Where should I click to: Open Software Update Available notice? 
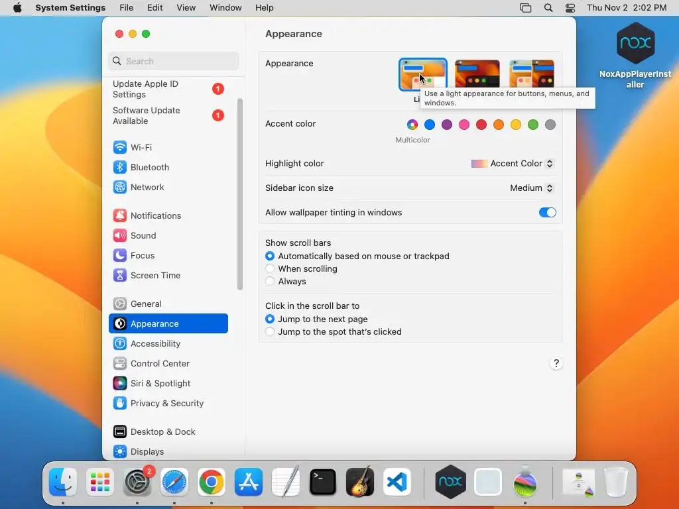click(168, 115)
